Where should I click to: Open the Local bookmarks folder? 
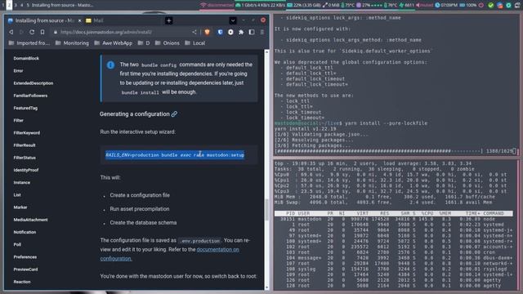[194, 43]
